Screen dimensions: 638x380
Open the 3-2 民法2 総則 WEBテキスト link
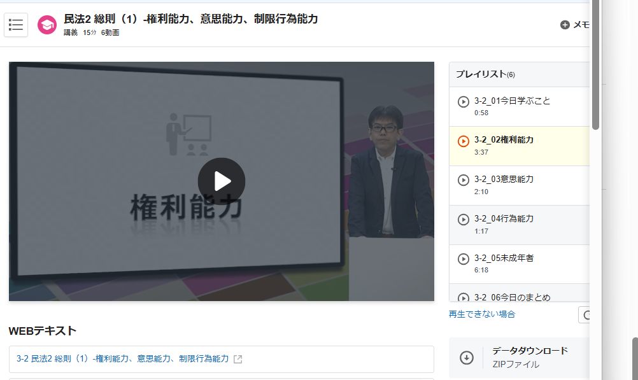(x=122, y=359)
